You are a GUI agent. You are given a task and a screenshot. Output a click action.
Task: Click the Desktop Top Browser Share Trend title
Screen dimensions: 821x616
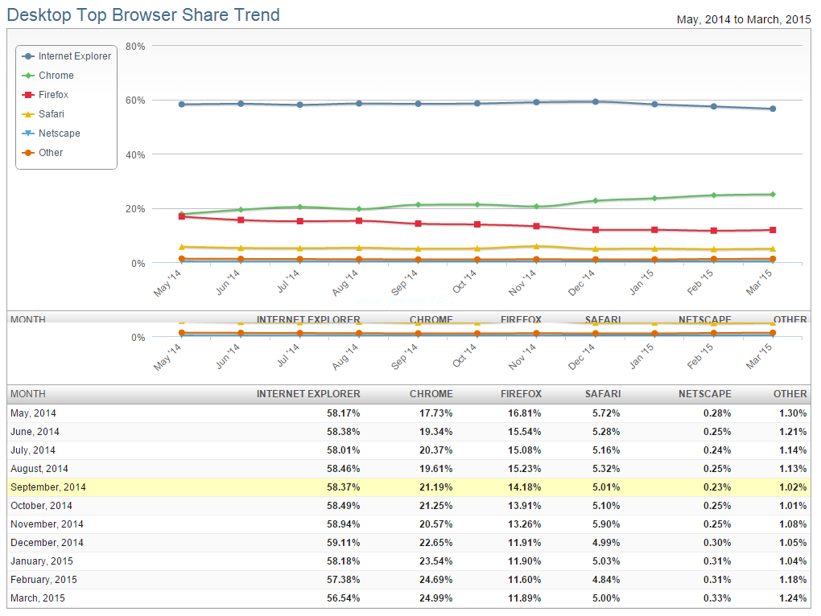[143, 14]
